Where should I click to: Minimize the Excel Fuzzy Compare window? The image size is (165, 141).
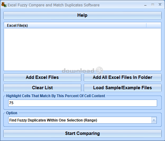[x=145, y=5]
